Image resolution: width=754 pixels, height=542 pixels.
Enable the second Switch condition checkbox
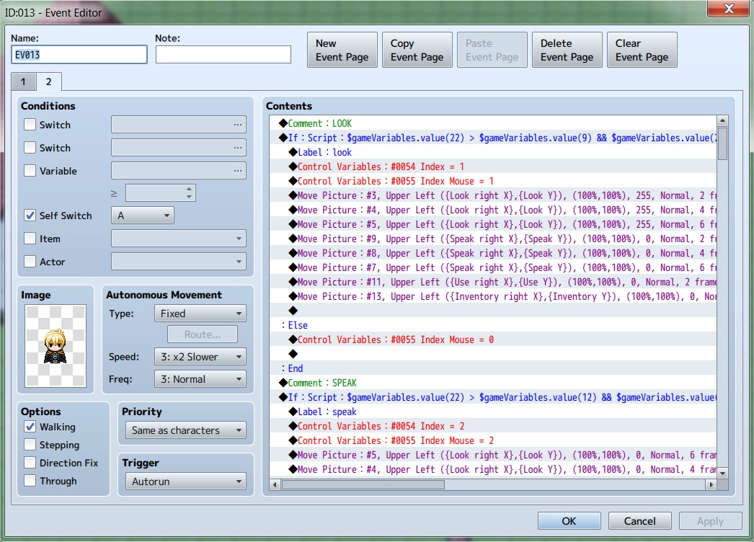click(x=30, y=148)
